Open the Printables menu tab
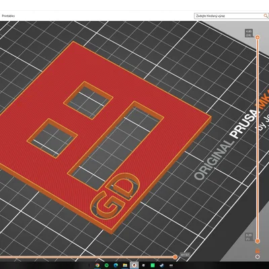Viewport: 269px width, 269px height. (x=8, y=16)
